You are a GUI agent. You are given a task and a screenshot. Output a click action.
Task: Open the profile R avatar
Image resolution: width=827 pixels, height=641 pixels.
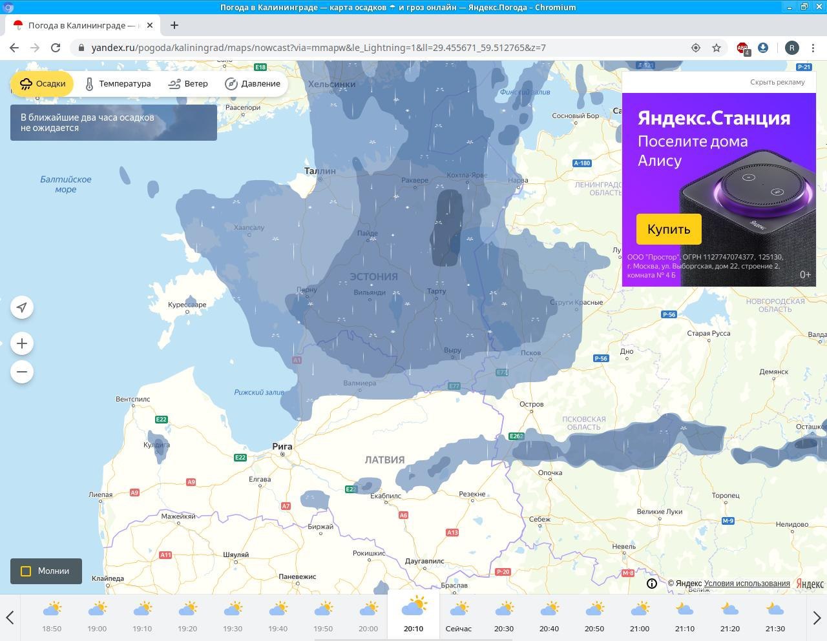click(792, 48)
